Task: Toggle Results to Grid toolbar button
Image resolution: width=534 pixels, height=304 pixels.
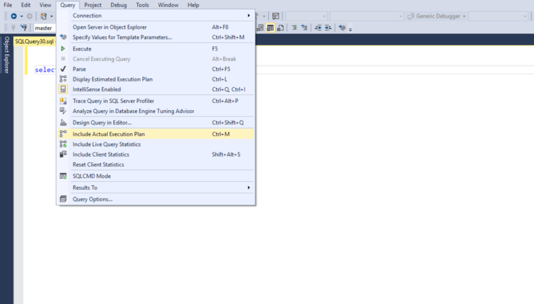Action: pos(270,28)
